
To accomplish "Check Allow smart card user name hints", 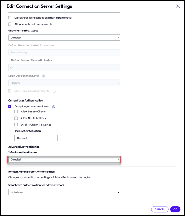I will (10, 24).
